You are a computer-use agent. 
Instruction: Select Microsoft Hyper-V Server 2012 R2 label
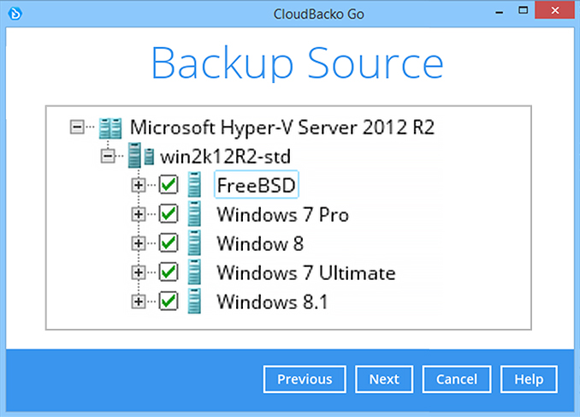click(282, 128)
